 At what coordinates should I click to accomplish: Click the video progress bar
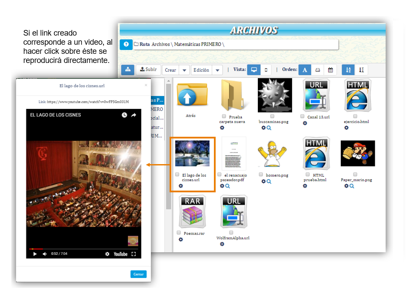(x=83, y=249)
